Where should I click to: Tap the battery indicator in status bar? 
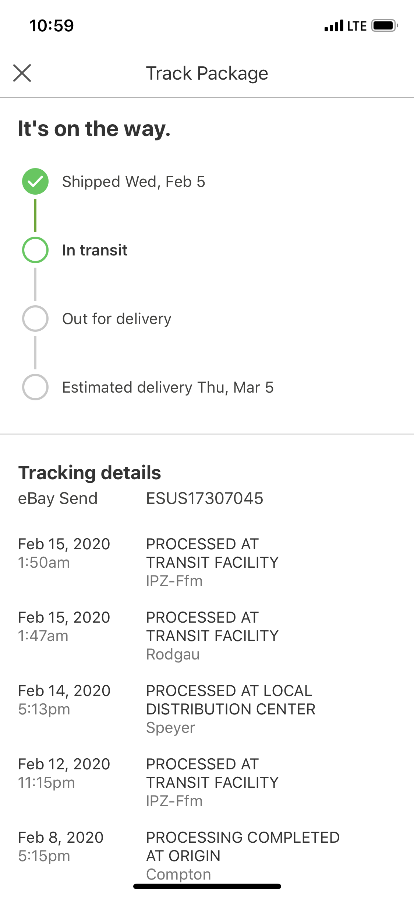[x=385, y=26]
